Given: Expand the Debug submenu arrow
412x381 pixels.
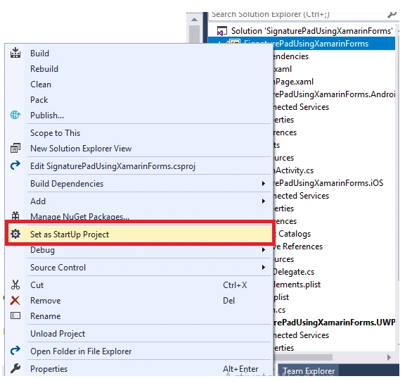Looking at the screenshot, I should pos(263,250).
